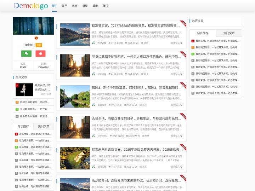
Task: Click author name chenyunfa
Action: [x=102, y=136]
